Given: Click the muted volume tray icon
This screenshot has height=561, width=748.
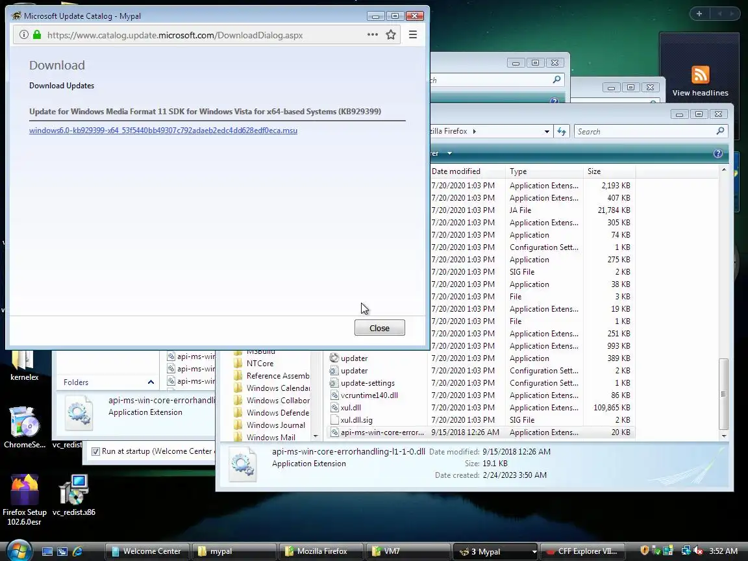Looking at the screenshot, I should 698,551.
